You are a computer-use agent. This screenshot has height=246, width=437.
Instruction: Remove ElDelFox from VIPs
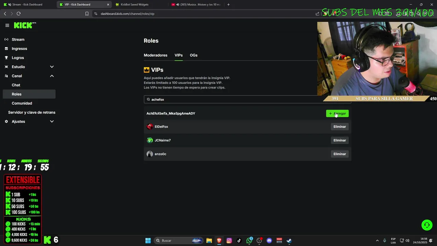click(x=340, y=127)
